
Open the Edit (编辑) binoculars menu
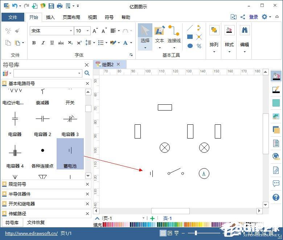(245, 39)
